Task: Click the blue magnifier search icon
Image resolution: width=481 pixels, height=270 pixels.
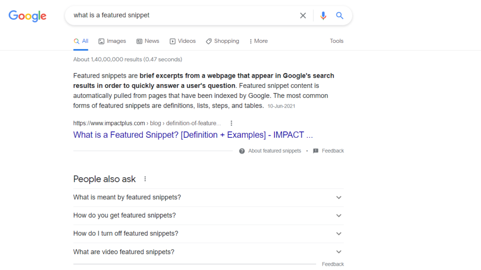Action: coord(339,16)
